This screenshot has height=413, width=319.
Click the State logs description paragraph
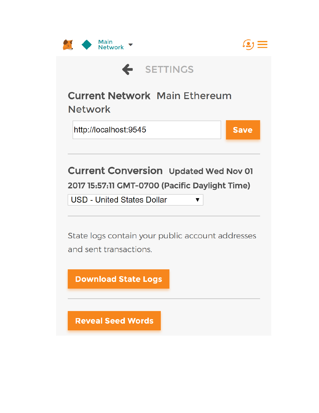[x=162, y=242]
